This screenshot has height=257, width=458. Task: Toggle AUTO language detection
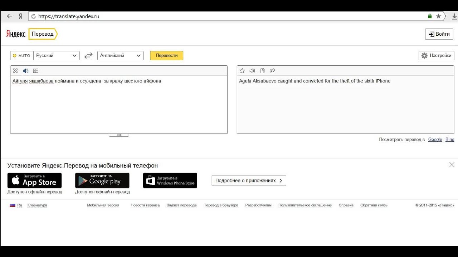click(x=22, y=56)
